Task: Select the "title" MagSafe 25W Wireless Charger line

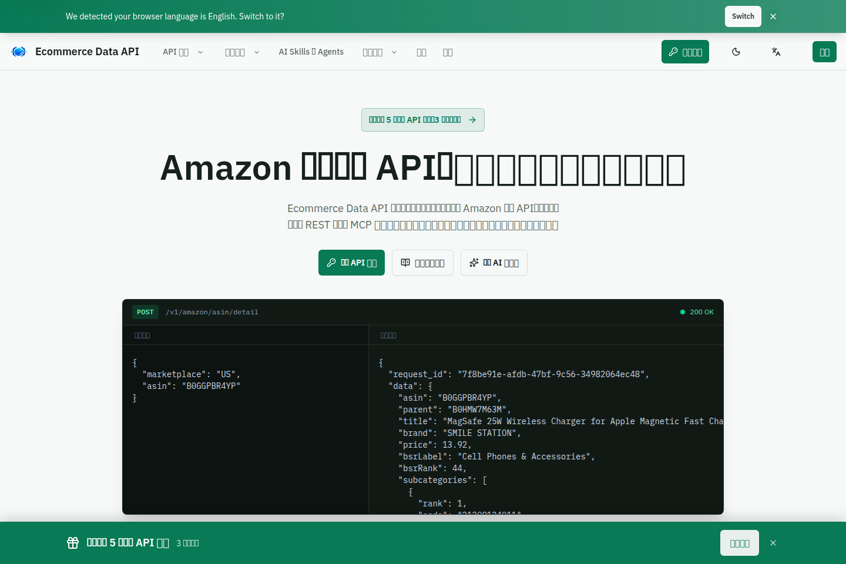Action: tap(561, 421)
